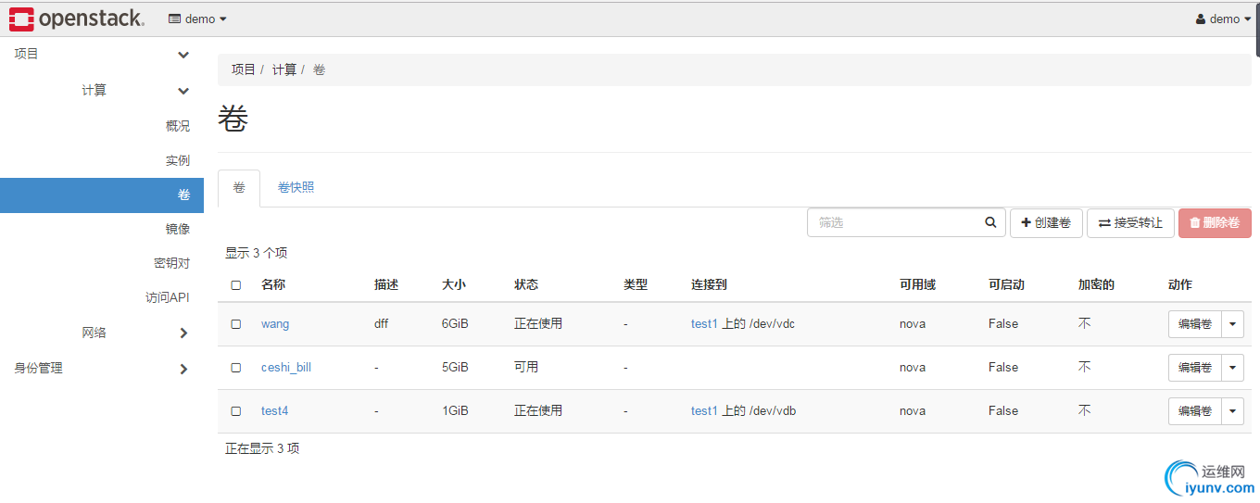Click the 加密的 column header
1260x503 pixels.
(1097, 285)
